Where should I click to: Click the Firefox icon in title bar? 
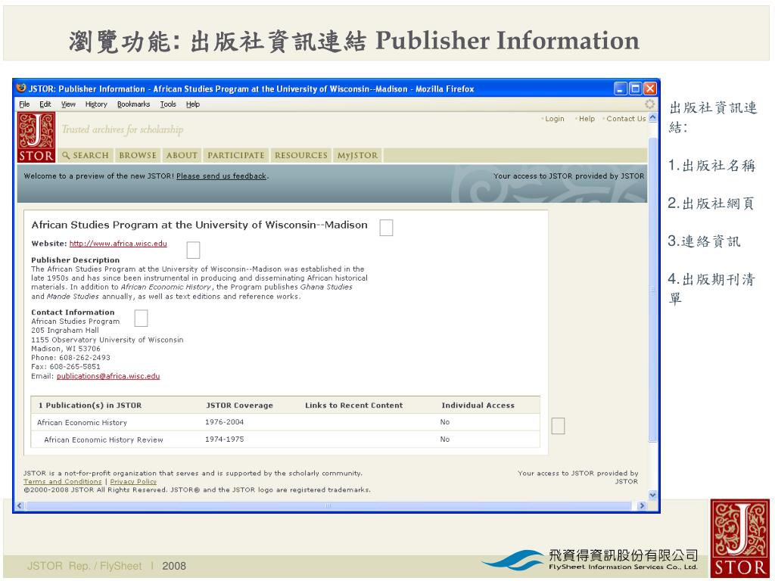pyautogui.click(x=21, y=89)
